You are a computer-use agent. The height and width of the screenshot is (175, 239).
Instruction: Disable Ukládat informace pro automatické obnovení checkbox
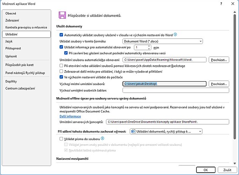point(62,47)
